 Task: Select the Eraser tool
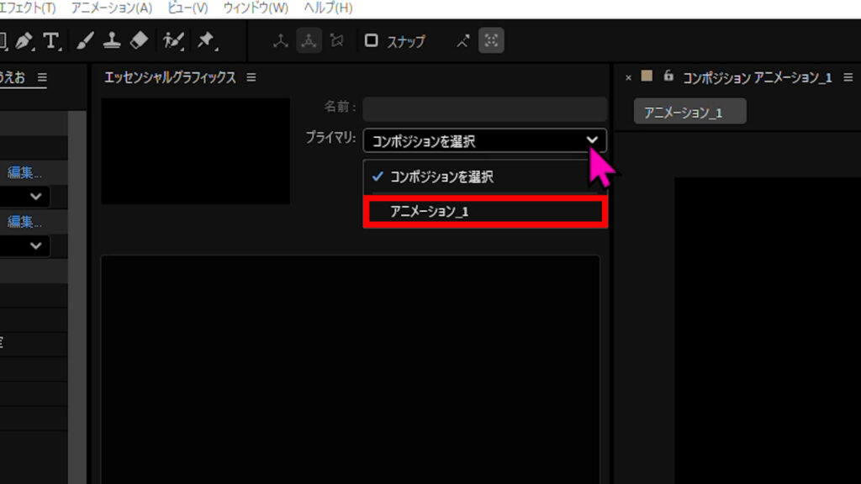[139, 40]
